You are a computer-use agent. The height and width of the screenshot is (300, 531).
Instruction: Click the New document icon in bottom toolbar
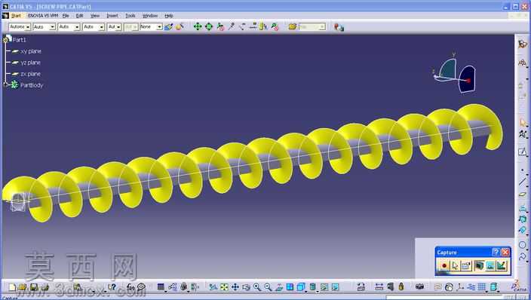point(13,287)
